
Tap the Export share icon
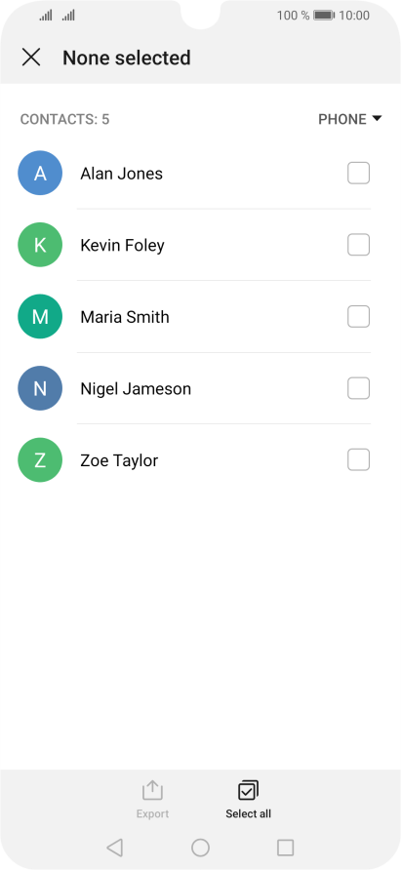click(x=152, y=791)
